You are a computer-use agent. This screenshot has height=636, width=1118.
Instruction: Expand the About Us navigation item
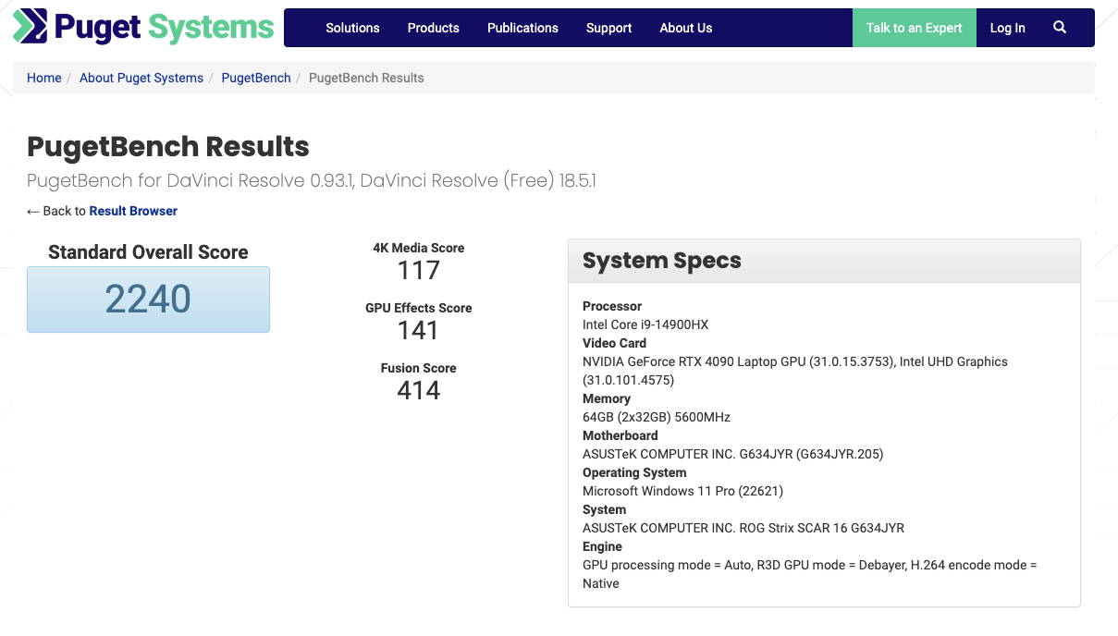pos(685,28)
